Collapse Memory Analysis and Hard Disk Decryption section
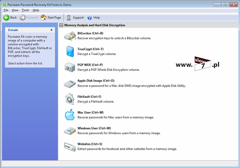 61,25
